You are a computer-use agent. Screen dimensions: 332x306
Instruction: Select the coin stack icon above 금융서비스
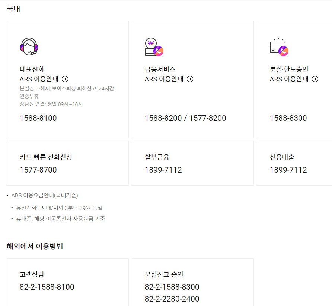click(x=153, y=47)
